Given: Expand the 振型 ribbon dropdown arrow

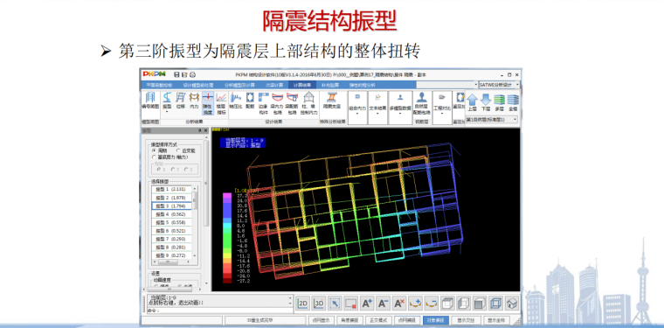Looking at the screenshot, I should 167,112.
